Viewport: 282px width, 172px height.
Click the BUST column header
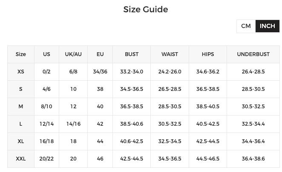(132, 54)
